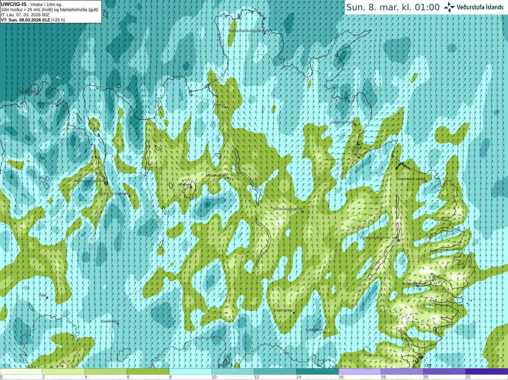Click the 2–4 m/s legend swatch
Image resolution: width=508 pixels, height=380 pixels.
[63, 372]
